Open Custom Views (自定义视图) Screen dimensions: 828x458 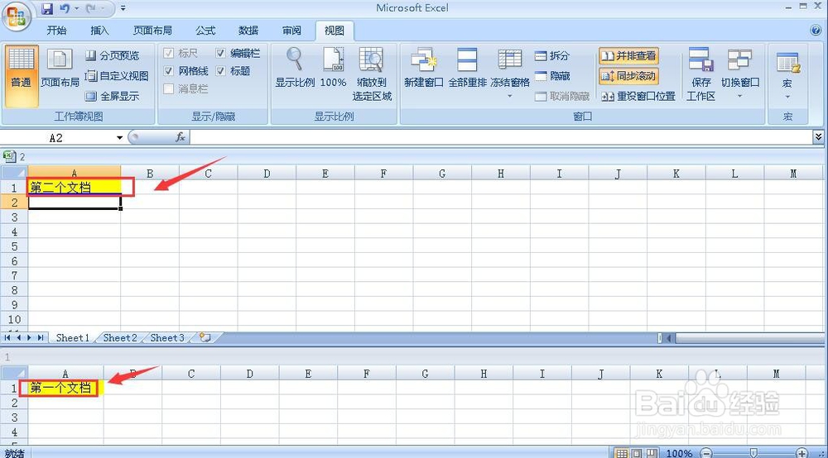[x=117, y=76]
